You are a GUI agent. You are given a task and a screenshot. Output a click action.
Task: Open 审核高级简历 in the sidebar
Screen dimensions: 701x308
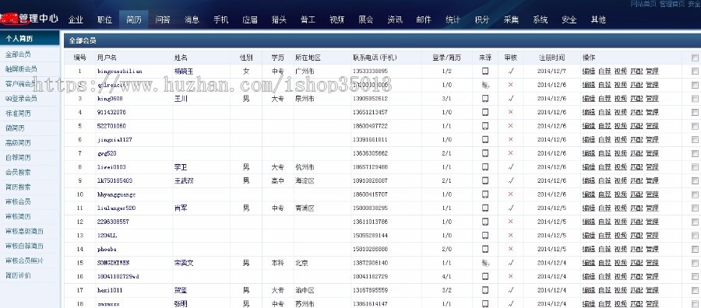25,231
